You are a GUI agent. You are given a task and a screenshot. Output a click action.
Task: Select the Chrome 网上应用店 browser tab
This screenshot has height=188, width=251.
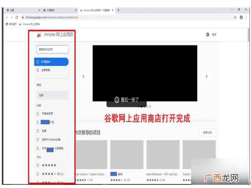tap(97, 10)
